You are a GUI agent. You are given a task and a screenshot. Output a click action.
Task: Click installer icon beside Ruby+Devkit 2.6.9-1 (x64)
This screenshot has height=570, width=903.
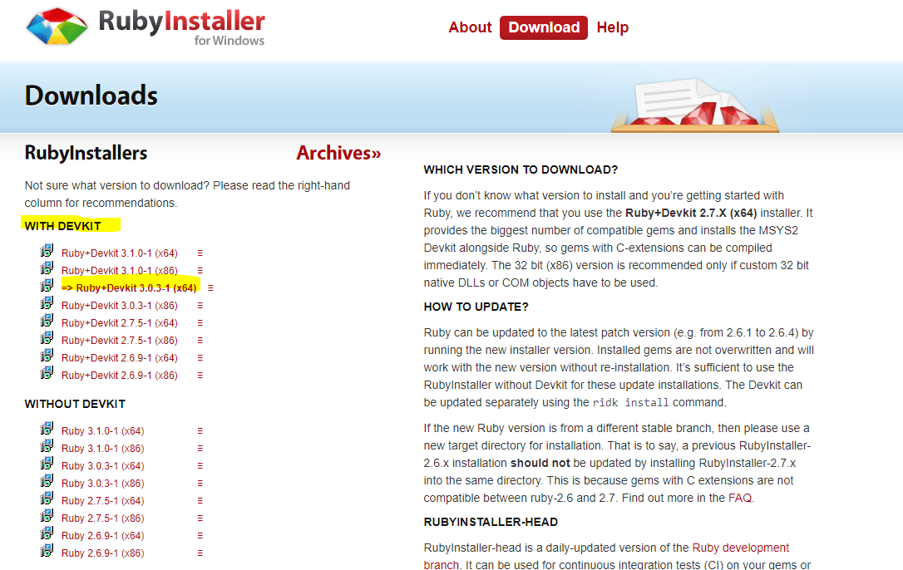click(47, 356)
